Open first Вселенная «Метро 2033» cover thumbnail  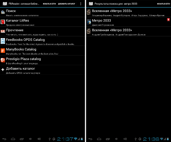pos(89,12)
